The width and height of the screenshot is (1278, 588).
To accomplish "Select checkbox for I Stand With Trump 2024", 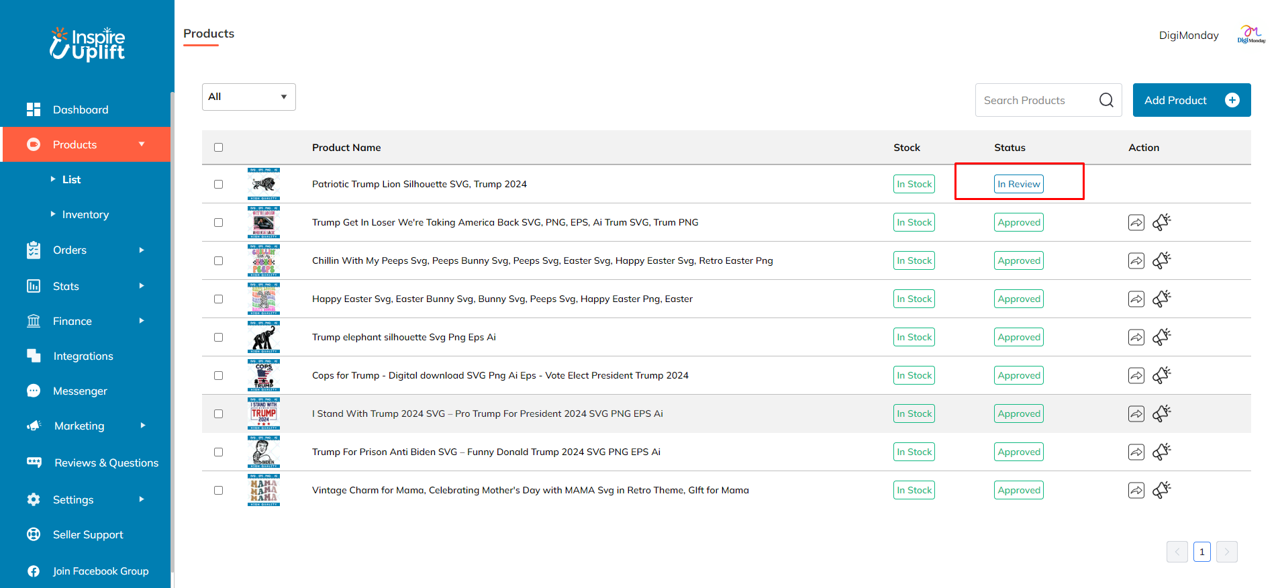I will [x=218, y=413].
